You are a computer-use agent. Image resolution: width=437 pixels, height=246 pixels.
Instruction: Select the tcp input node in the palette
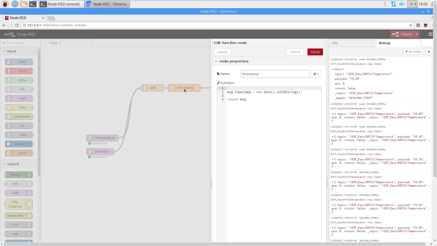click(x=19, y=126)
